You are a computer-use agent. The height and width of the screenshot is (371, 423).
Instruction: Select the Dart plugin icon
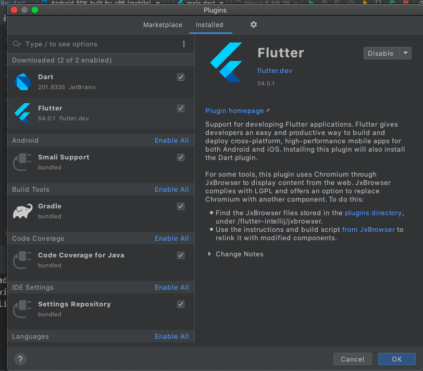22,82
